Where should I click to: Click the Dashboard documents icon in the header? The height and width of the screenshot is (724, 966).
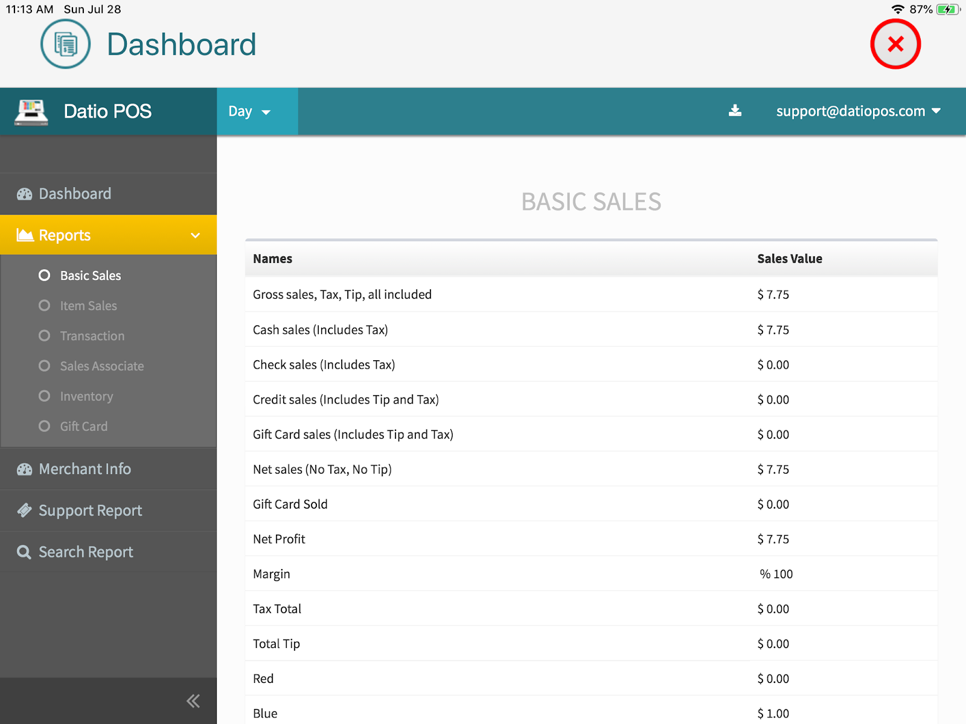coord(65,44)
